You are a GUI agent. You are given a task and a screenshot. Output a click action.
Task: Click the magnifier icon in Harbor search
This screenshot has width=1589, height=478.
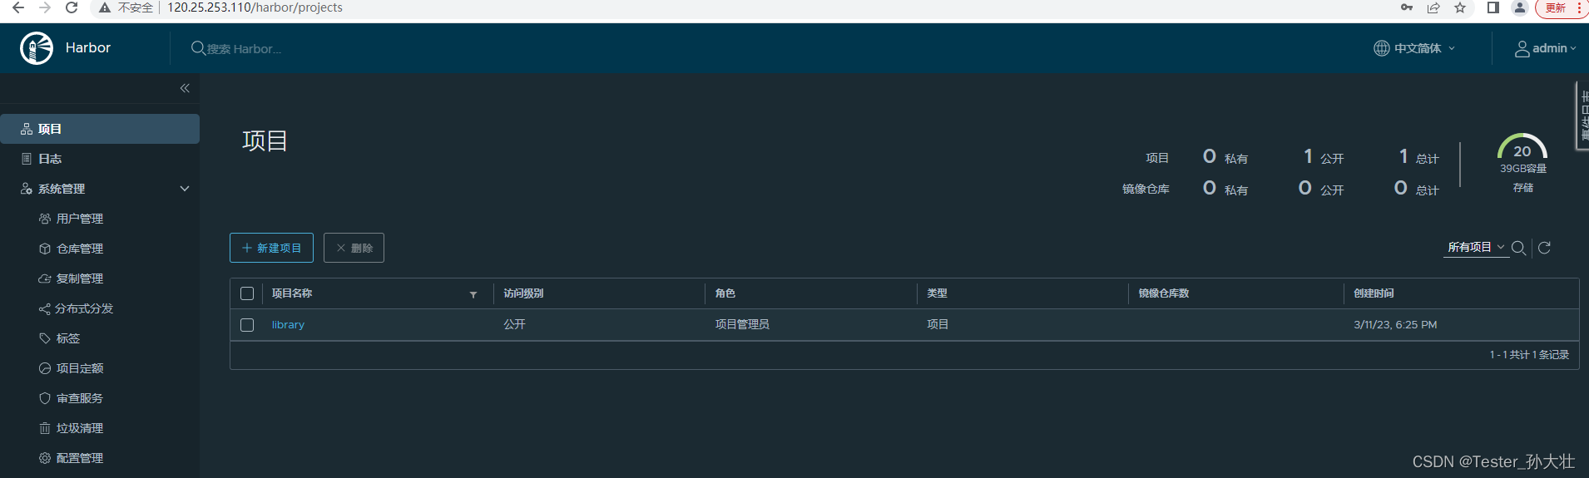(198, 48)
